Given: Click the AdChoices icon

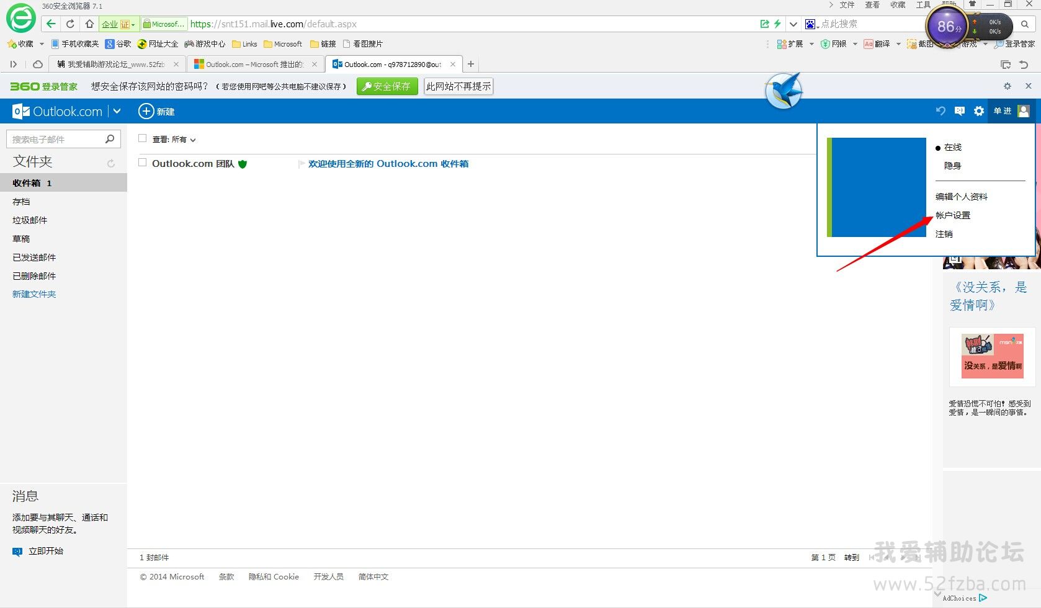Looking at the screenshot, I should pos(983,598).
